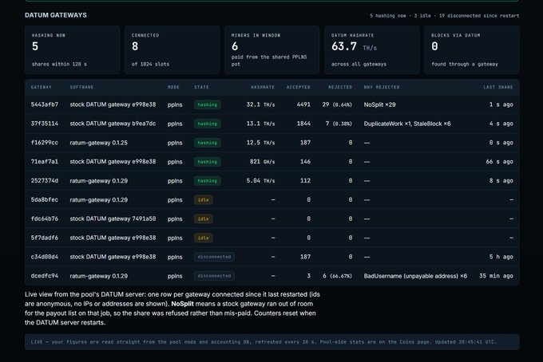Select gateway id 37f35114
Screen dimensions: 543x362
click(x=45, y=124)
